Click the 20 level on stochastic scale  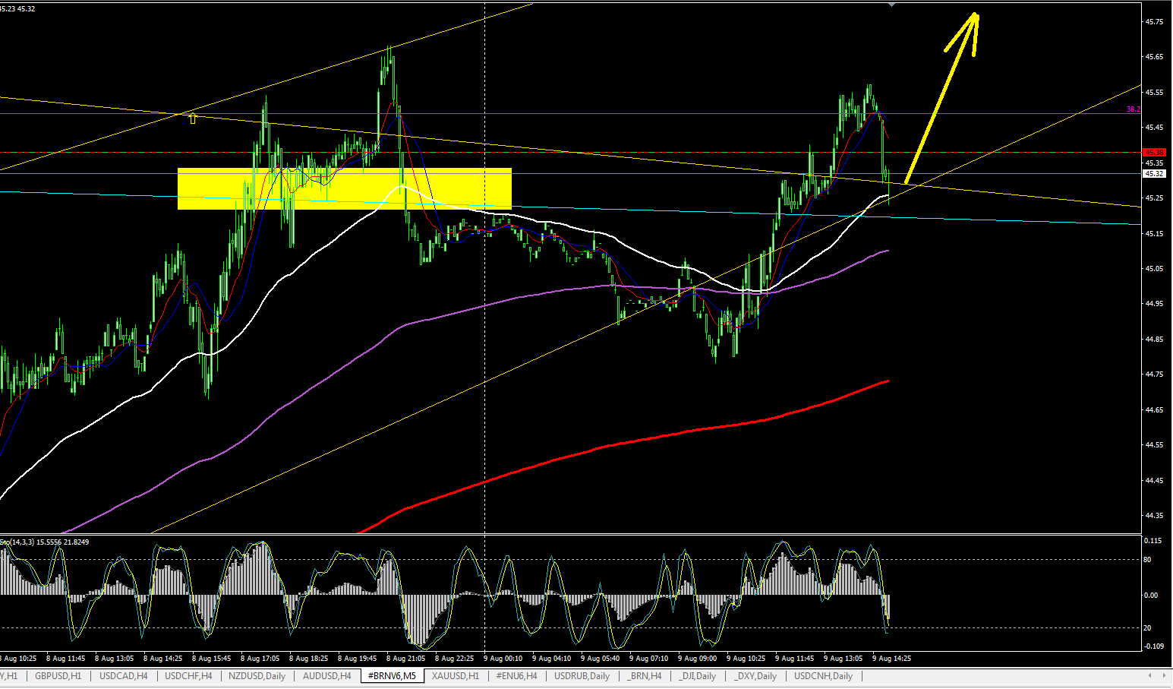(1147, 628)
